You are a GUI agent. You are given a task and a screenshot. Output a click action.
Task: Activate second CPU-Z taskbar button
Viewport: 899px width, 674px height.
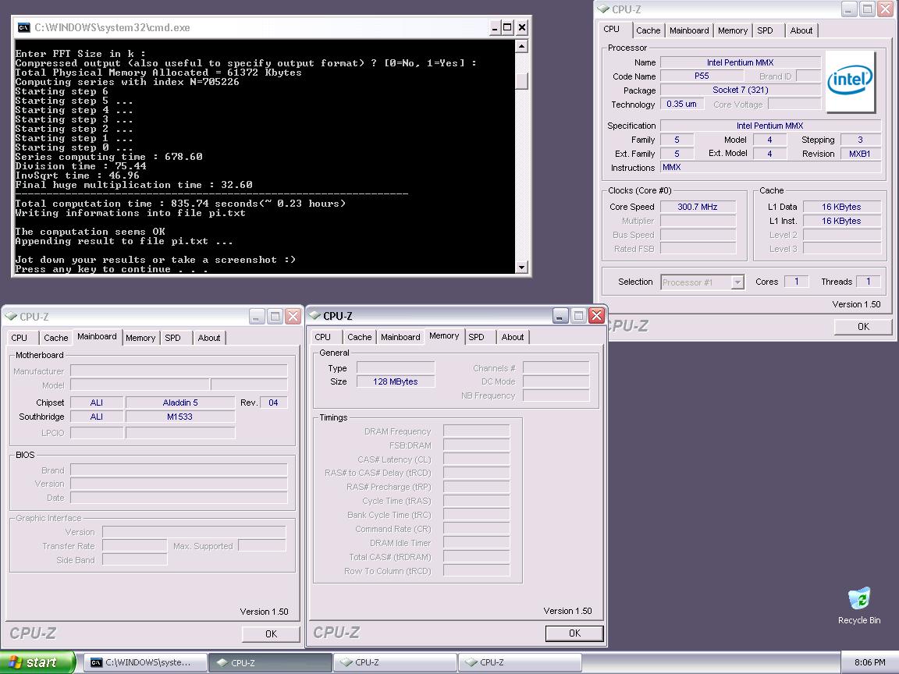pos(394,662)
